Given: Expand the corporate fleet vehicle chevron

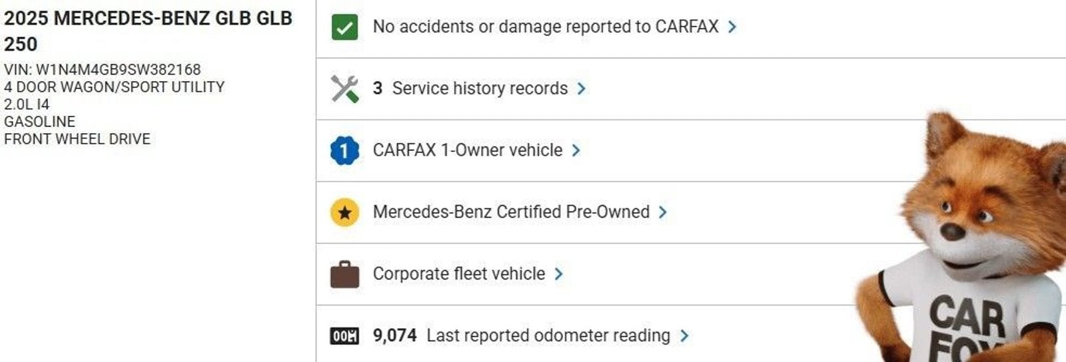Looking at the screenshot, I should [558, 273].
